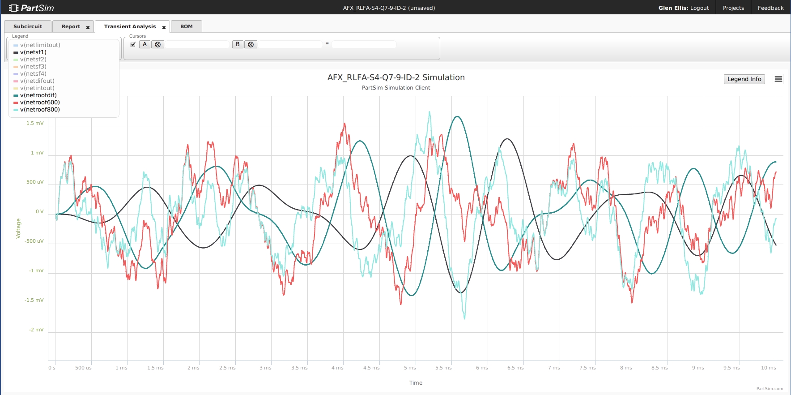
Task: Open the Projects link in header
Action: point(733,8)
